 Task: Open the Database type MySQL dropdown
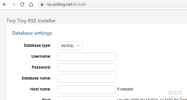click(70, 46)
